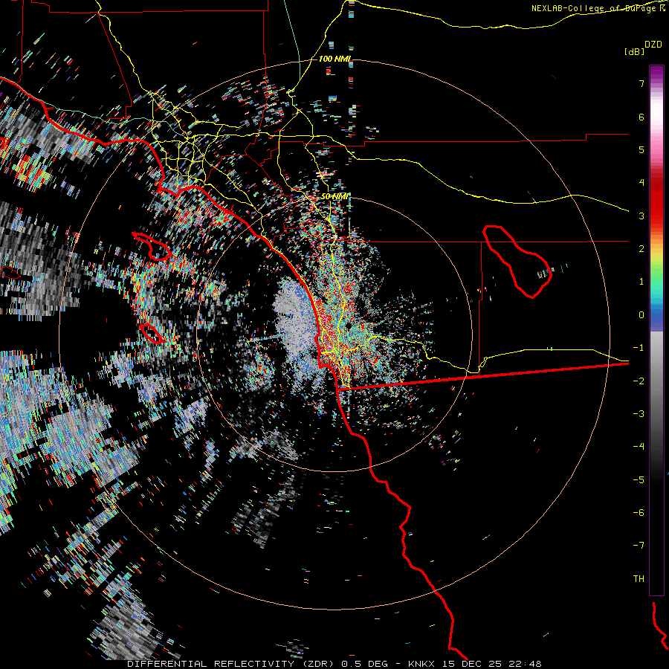Click the 2 tick label on the dB scale
The image size is (669, 669).
coord(641,249)
